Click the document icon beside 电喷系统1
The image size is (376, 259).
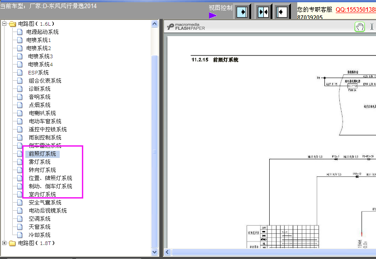click(x=20, y=40)
